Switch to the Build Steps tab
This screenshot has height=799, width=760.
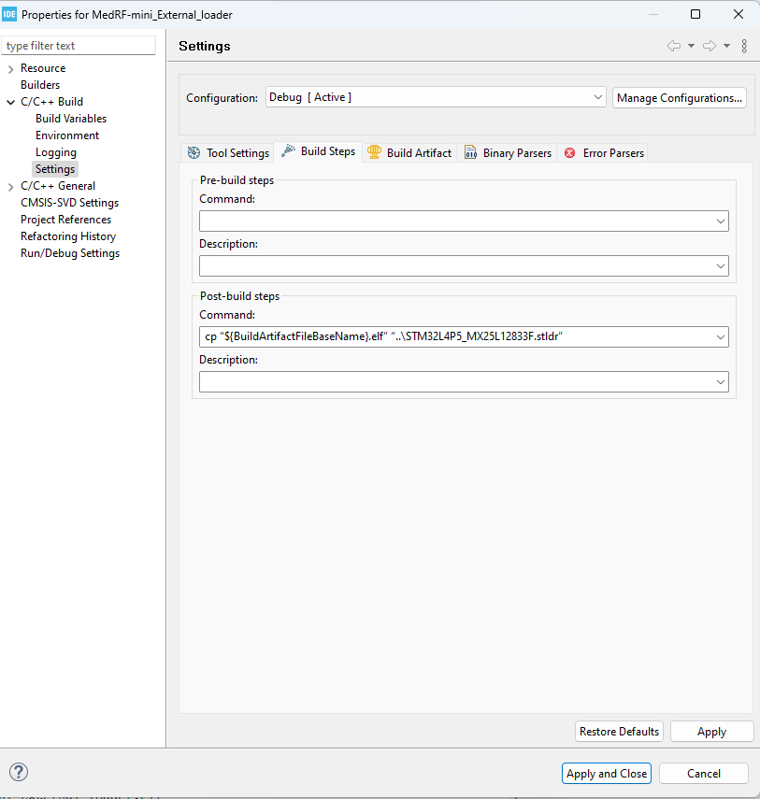pyautogui.click(x=318, y=151)
